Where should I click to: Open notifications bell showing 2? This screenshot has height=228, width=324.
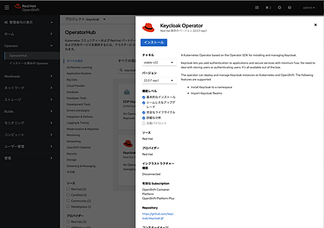click(268, 8)
